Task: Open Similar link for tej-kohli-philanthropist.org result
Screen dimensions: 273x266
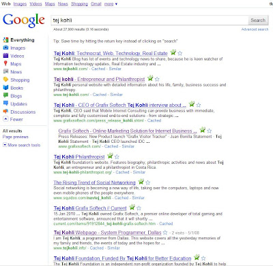Action: pos(139,172)
